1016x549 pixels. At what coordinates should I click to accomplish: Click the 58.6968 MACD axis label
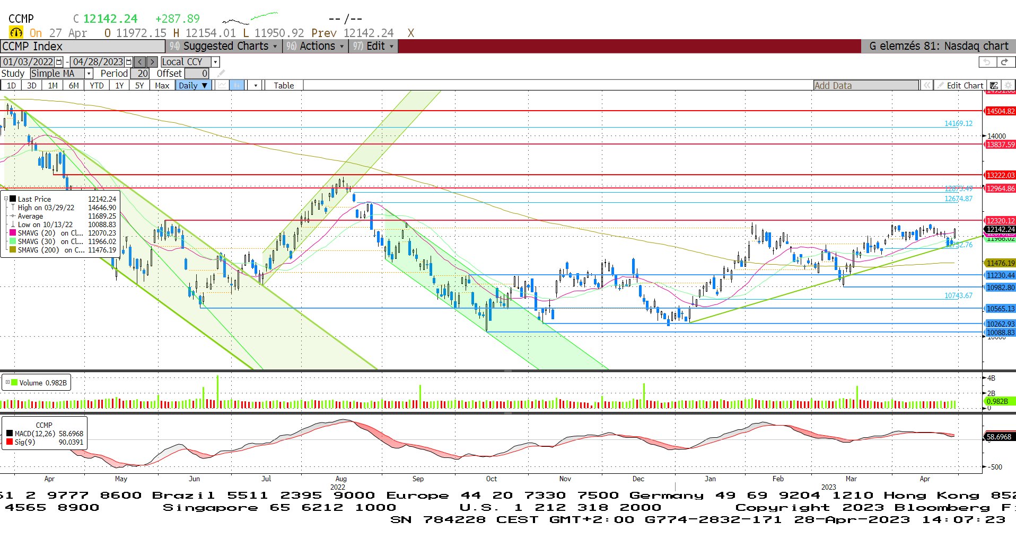click(1000, 437)
